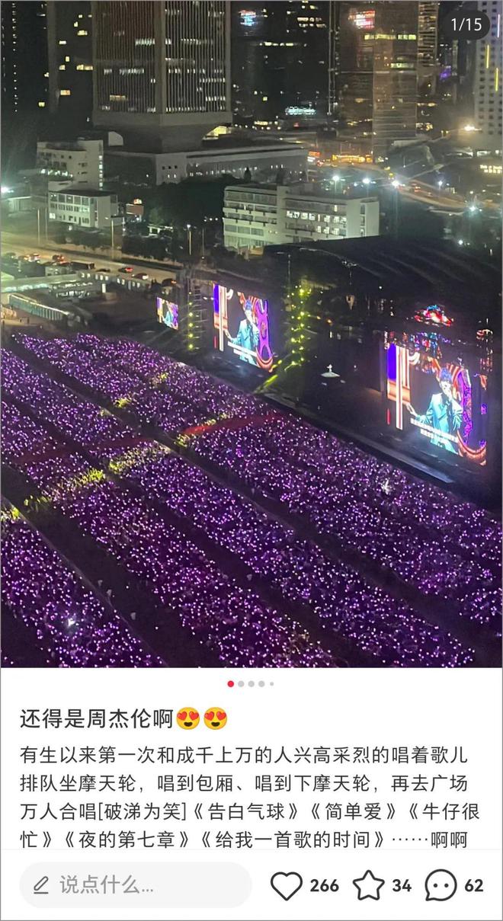Tap the pencil icon in comment box

point(41,885)
